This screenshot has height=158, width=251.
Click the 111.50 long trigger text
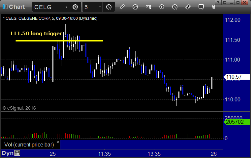(x=36, y=34)
